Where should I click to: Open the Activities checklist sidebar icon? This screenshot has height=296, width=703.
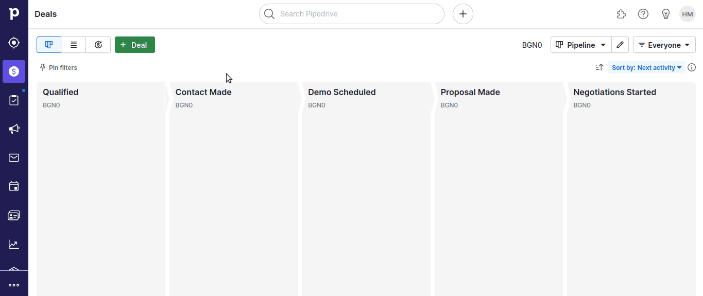point(14,100)
